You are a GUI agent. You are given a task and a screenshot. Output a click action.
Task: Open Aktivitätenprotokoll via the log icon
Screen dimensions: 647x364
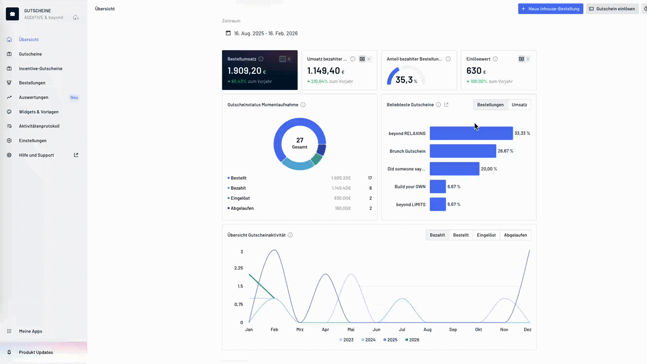coord(9,126)
